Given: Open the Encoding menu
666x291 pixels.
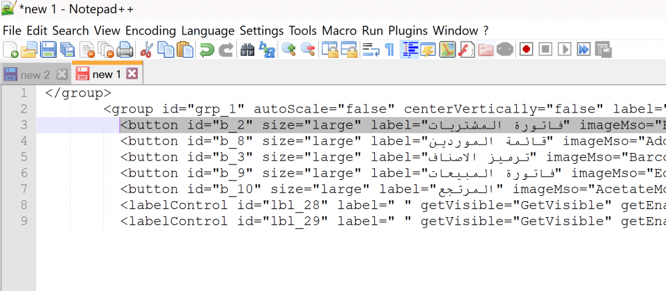Looking at the screenshot, I should pos(151,31).
